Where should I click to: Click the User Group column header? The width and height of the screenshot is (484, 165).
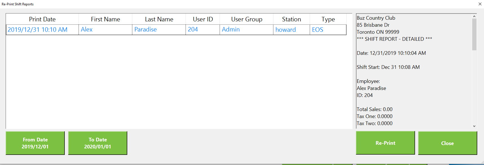point(246,19)
